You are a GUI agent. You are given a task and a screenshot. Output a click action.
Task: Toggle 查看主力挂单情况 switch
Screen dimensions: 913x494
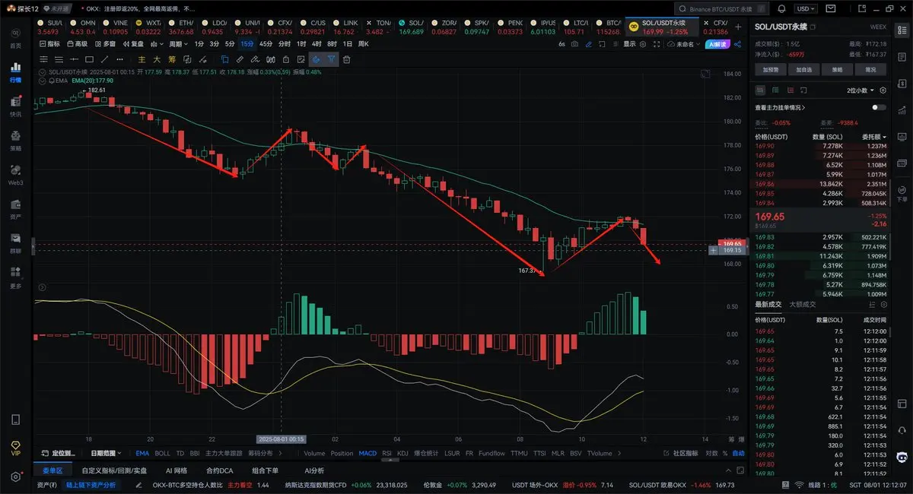[879, 108]
